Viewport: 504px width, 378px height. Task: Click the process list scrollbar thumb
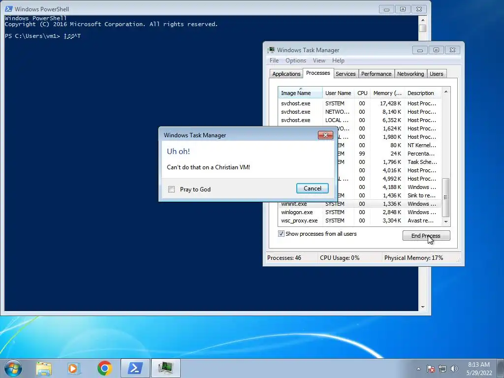(446, 197)
